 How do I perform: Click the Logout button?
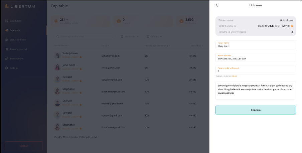click(x=24, y=146)
